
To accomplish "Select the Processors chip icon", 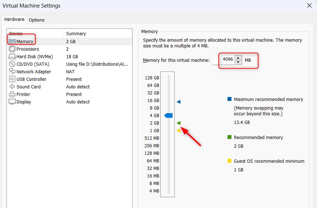I will (12, 49).
